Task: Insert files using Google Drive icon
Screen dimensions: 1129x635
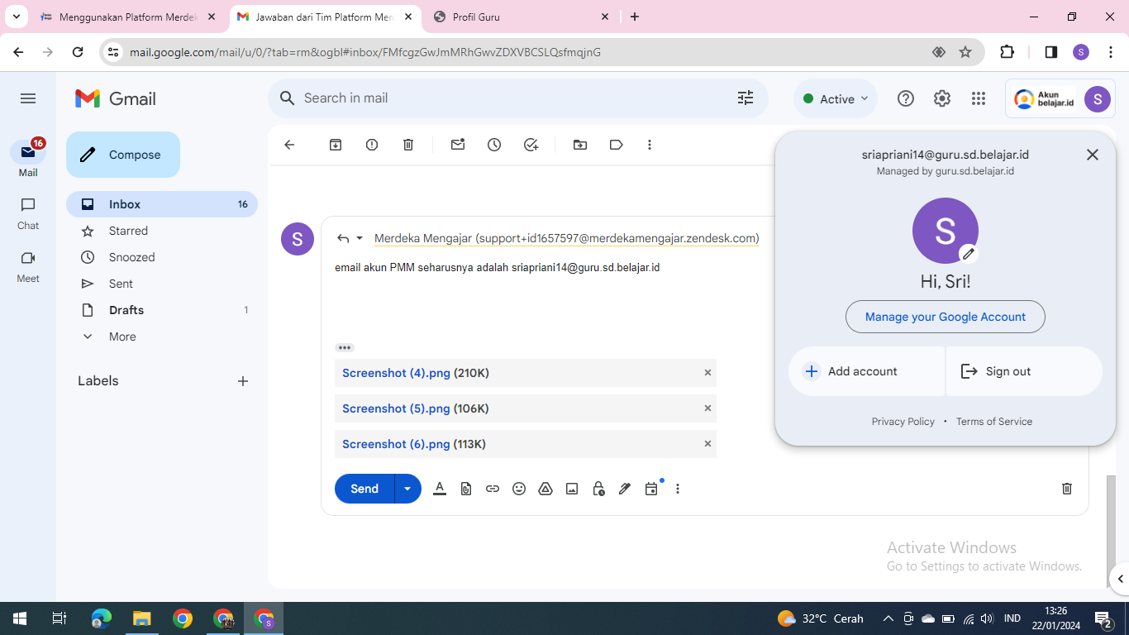Action: click(545, 489)
